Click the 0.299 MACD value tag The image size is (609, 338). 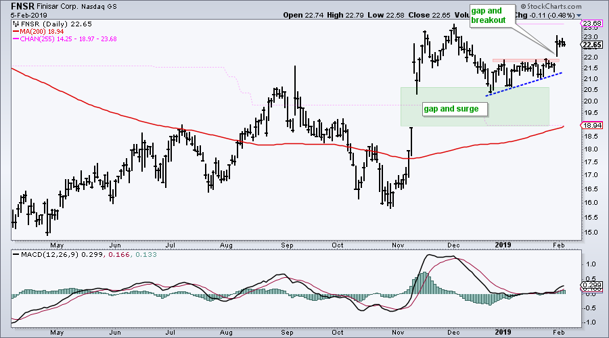pos(593,285)
